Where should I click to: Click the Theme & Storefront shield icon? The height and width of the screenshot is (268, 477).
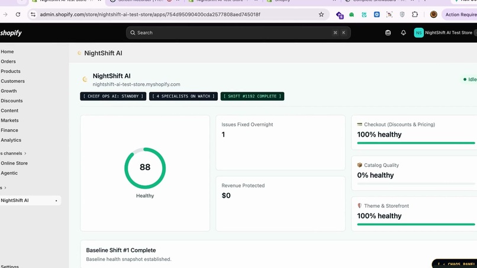360,206
